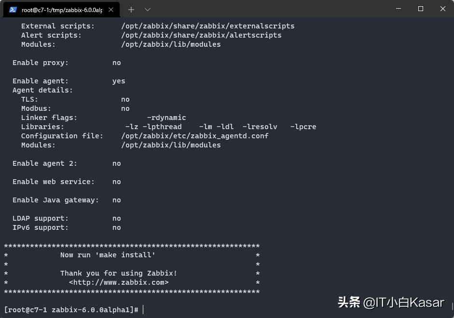Click the LDAP support line

[x=66, y=218]
